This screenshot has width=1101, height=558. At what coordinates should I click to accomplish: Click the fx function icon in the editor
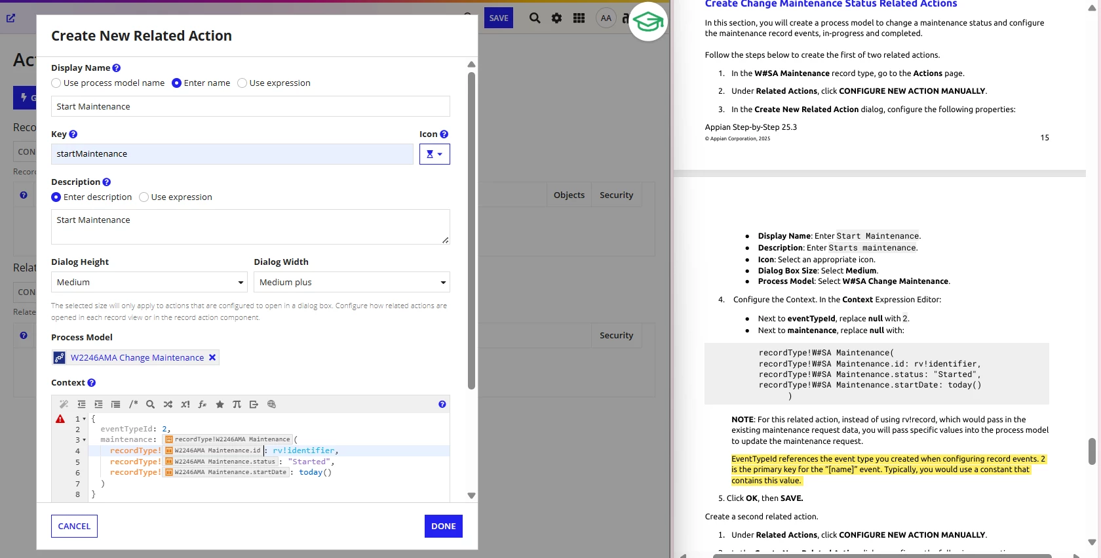point(203,405)
